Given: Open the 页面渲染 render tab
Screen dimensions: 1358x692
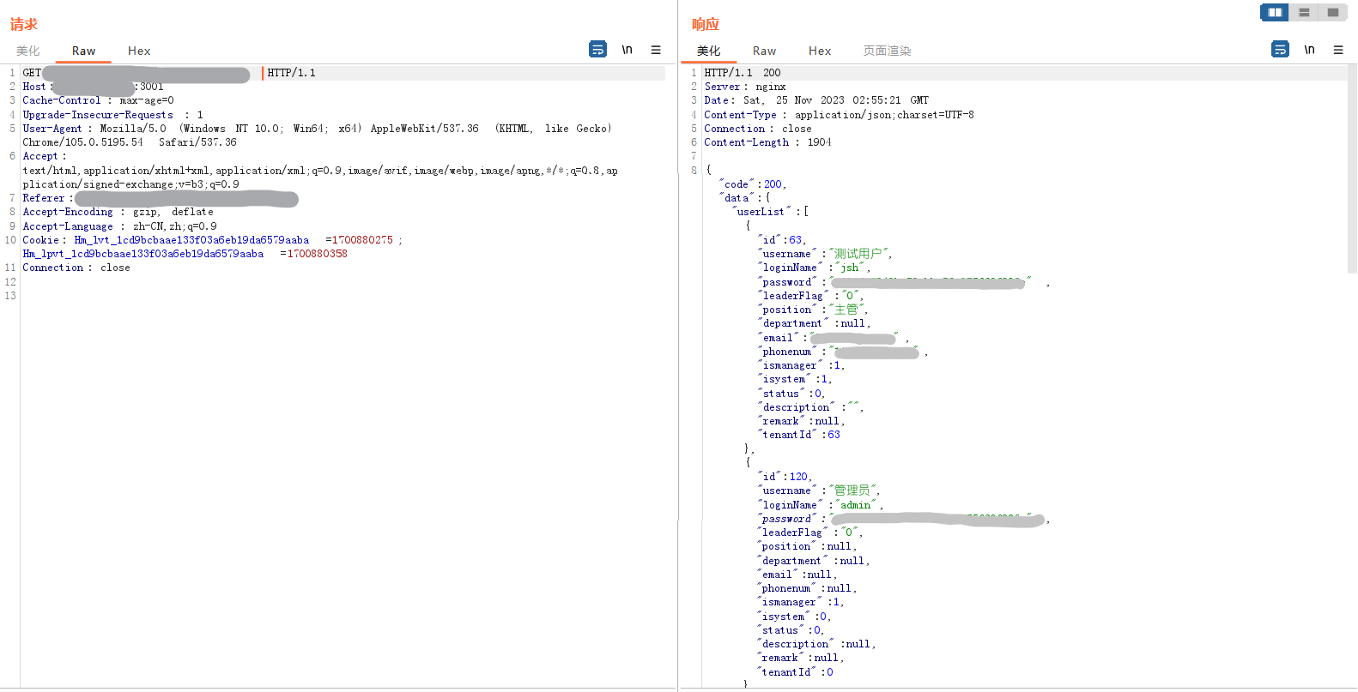Looking at the screenshot, I should 887,51.
